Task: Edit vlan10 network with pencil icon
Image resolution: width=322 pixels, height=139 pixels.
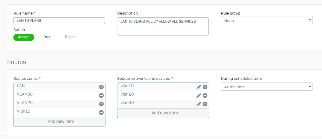Action: (199, 87)
